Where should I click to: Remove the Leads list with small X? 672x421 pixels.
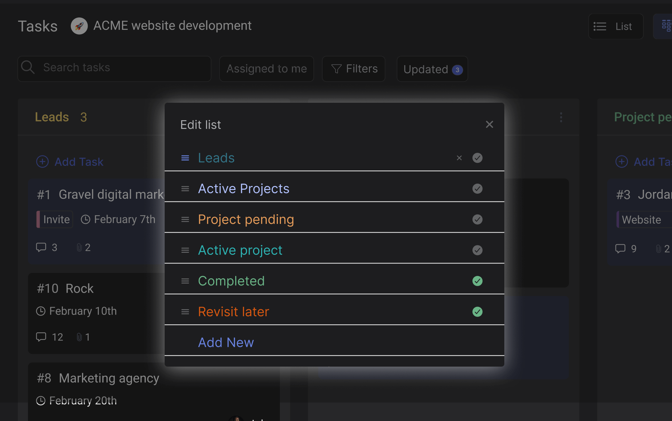click(x=459, y=158)
